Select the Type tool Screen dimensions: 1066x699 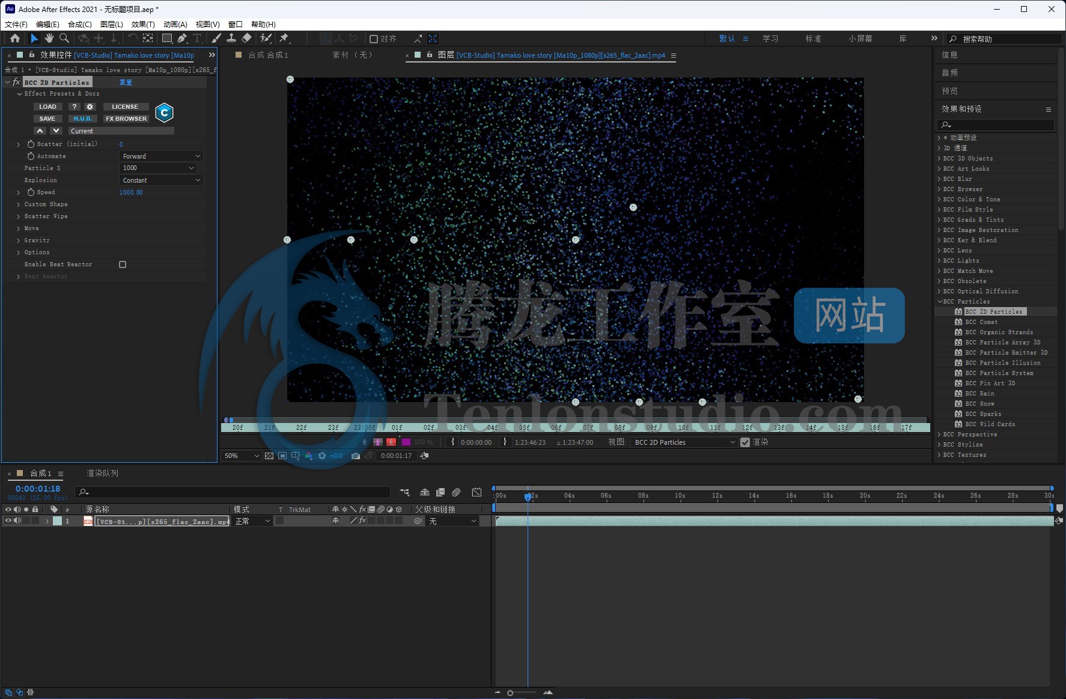pos(197,38)
